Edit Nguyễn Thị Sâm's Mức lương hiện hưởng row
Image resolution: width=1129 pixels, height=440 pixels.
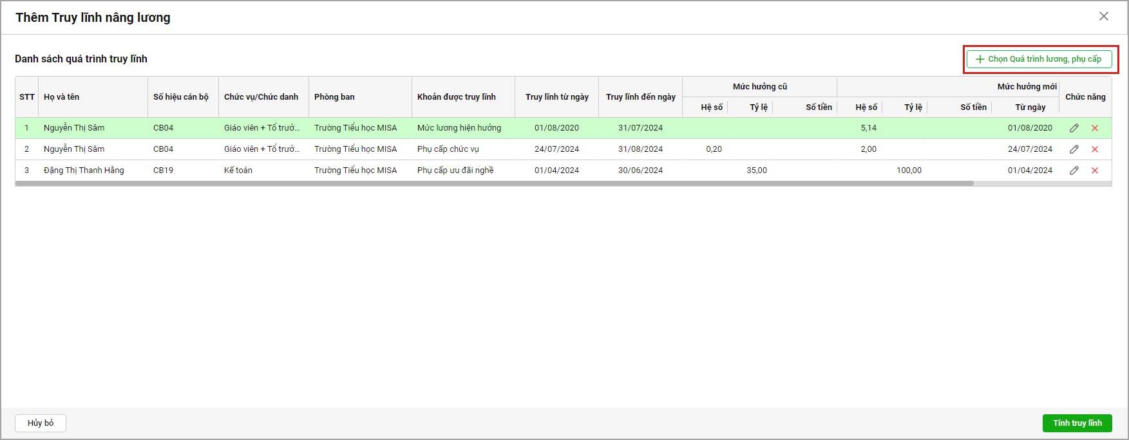pyautogui.click(x=1074, y=128)
